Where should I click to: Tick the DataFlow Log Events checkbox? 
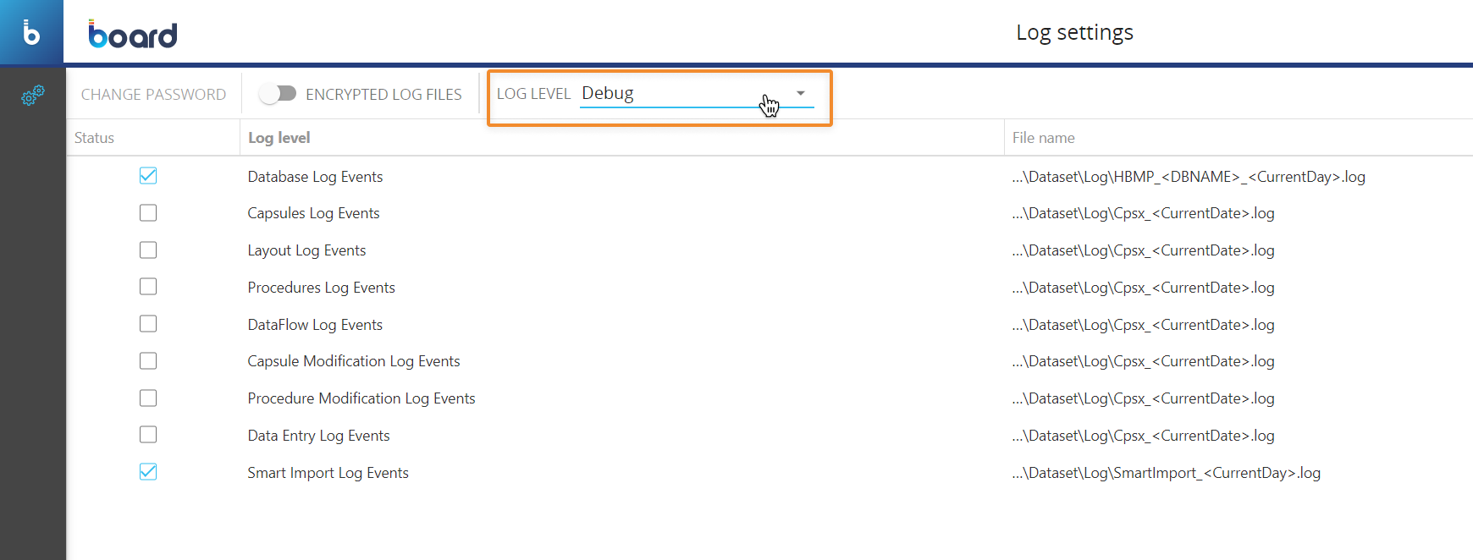click(148, 324)
